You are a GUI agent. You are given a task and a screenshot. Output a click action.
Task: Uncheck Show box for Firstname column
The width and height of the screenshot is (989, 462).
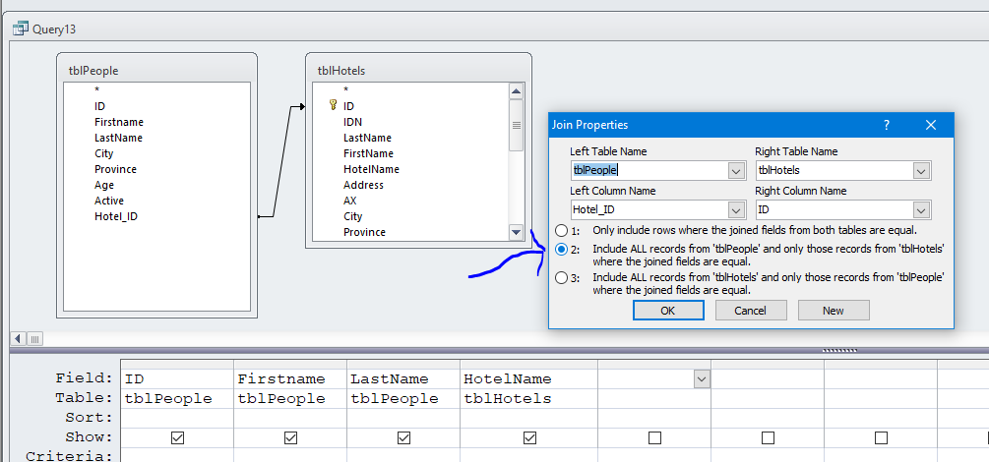[x=290, y=437]
